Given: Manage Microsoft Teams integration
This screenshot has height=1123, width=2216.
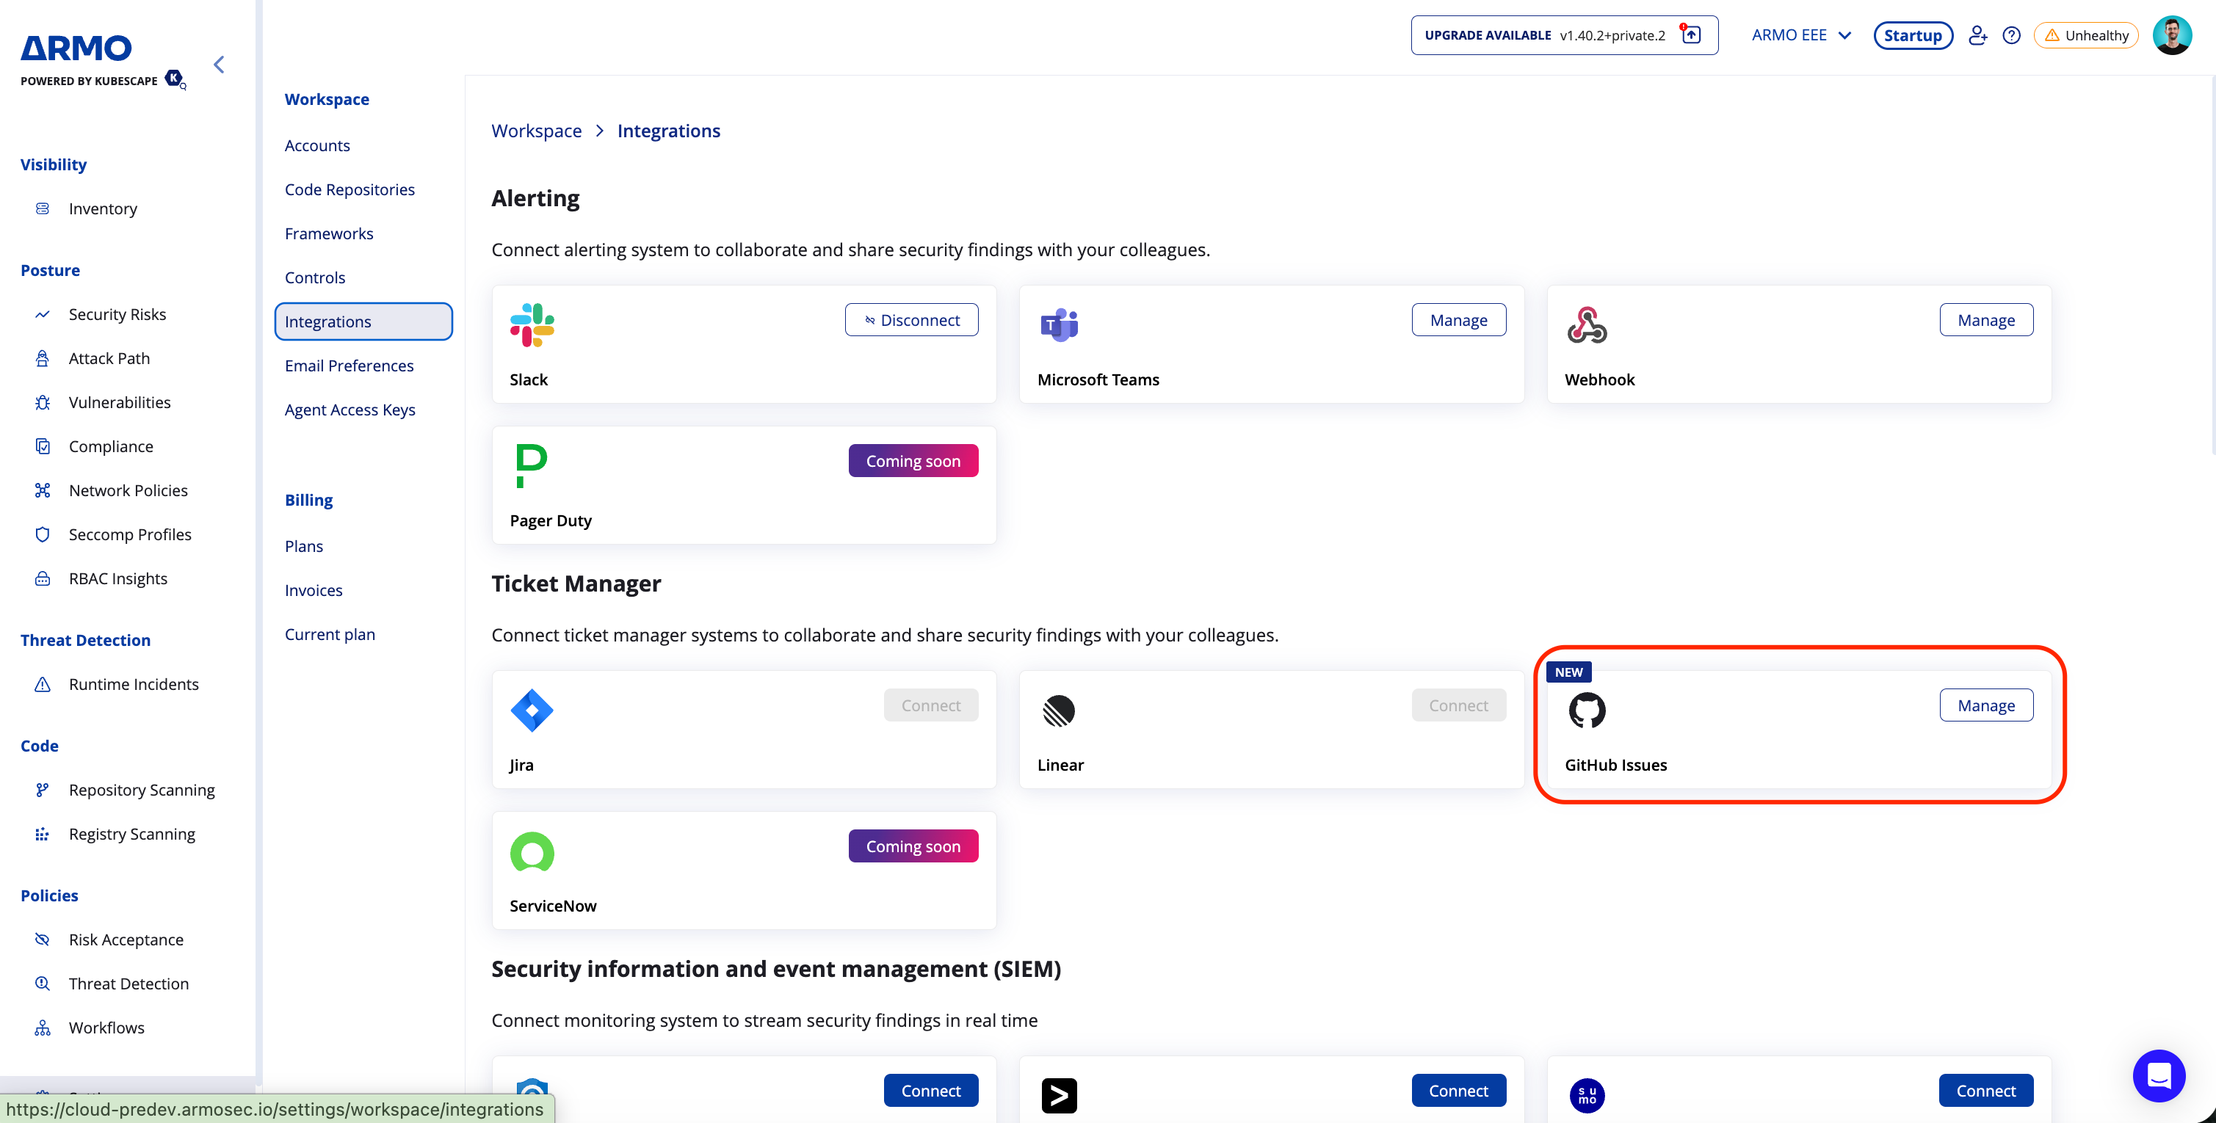Looking at the screenshot, I should [x=1458, y=320].
